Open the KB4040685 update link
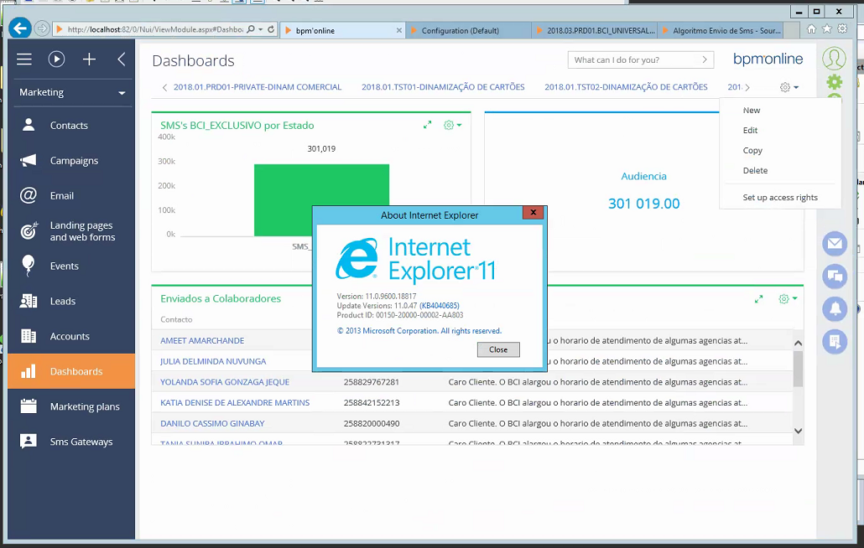 coord(440,306)
